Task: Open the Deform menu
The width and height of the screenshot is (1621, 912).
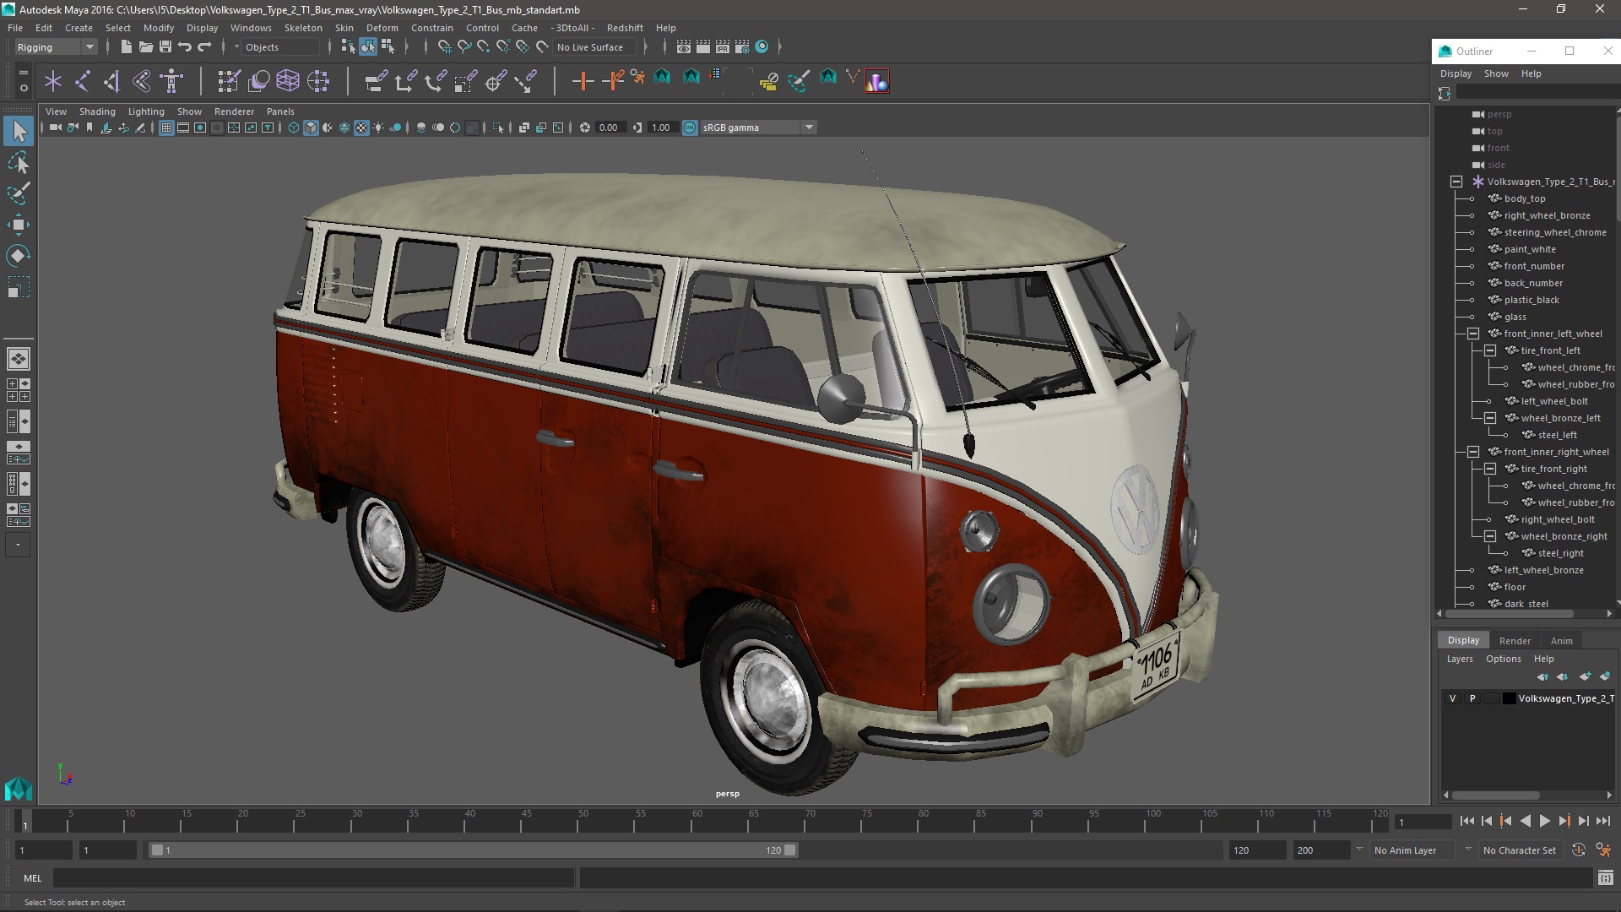Action: pos(382,28)
